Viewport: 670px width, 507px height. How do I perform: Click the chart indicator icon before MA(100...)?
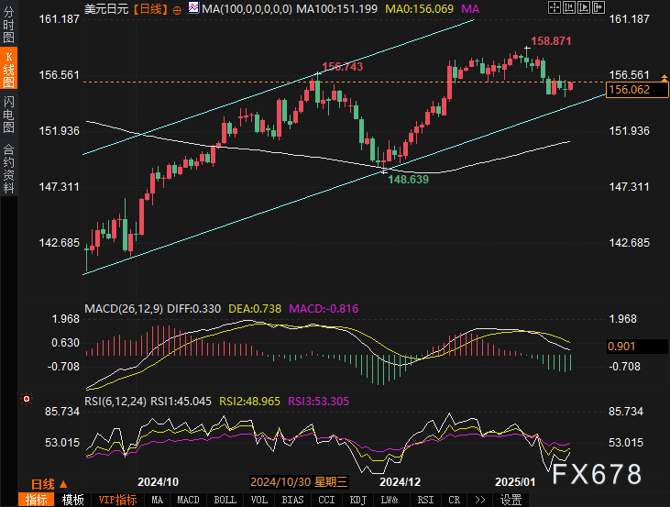click(193, 7)
